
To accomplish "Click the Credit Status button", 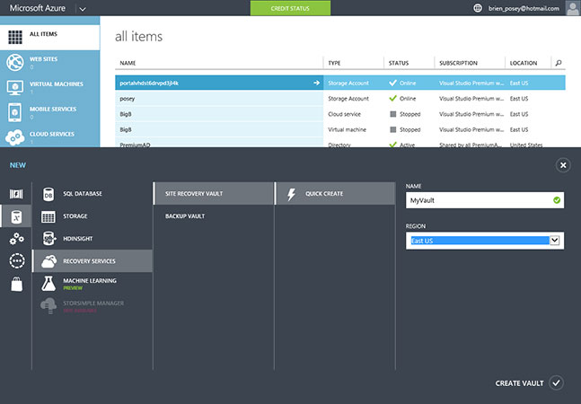I will click(290, 8).
